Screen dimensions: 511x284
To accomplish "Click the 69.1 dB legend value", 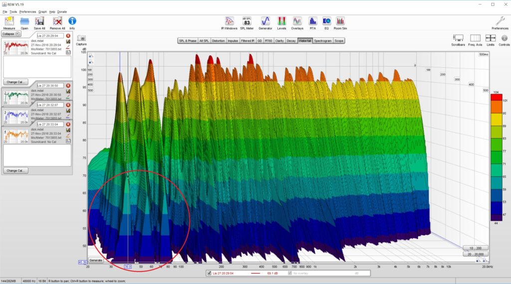I will point(272,273).
